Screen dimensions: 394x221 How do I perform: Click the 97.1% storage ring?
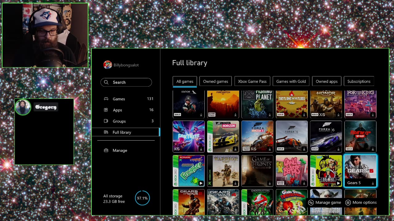tap(142, 198)
